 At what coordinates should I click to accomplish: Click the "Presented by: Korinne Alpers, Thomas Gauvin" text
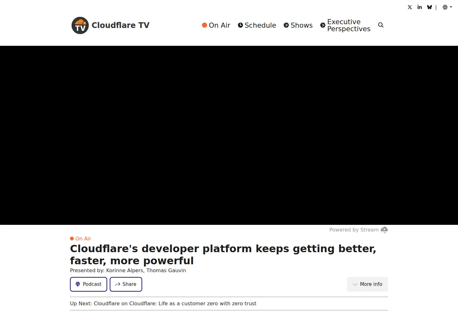128,270
